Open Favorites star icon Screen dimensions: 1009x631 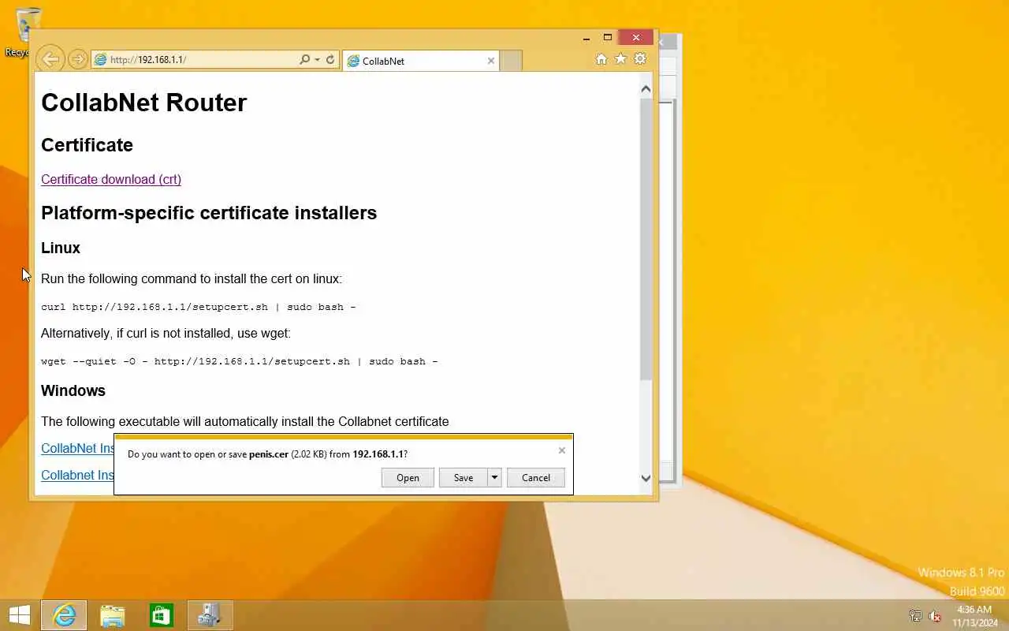(620, 59)
